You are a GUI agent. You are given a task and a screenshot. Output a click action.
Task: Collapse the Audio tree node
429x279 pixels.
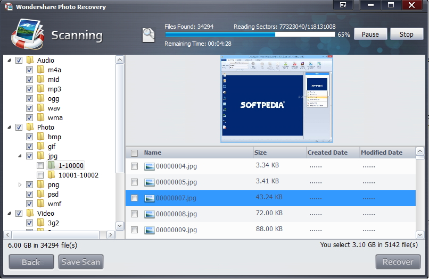click(x=9, y=61)
